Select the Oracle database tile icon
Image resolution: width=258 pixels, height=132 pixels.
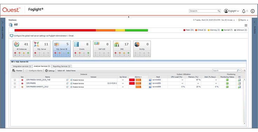(76, 44)
